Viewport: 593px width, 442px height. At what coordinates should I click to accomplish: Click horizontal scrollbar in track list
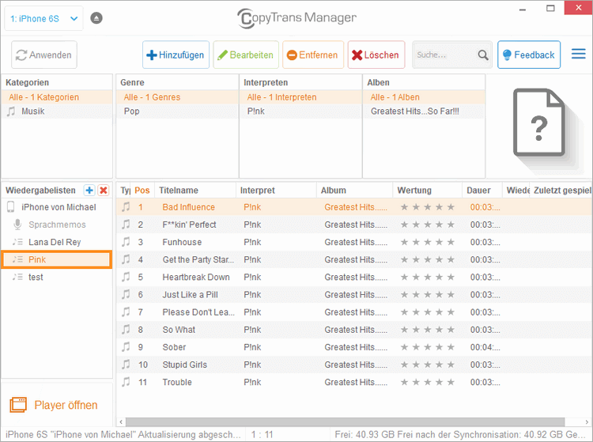tap(345, 421)
